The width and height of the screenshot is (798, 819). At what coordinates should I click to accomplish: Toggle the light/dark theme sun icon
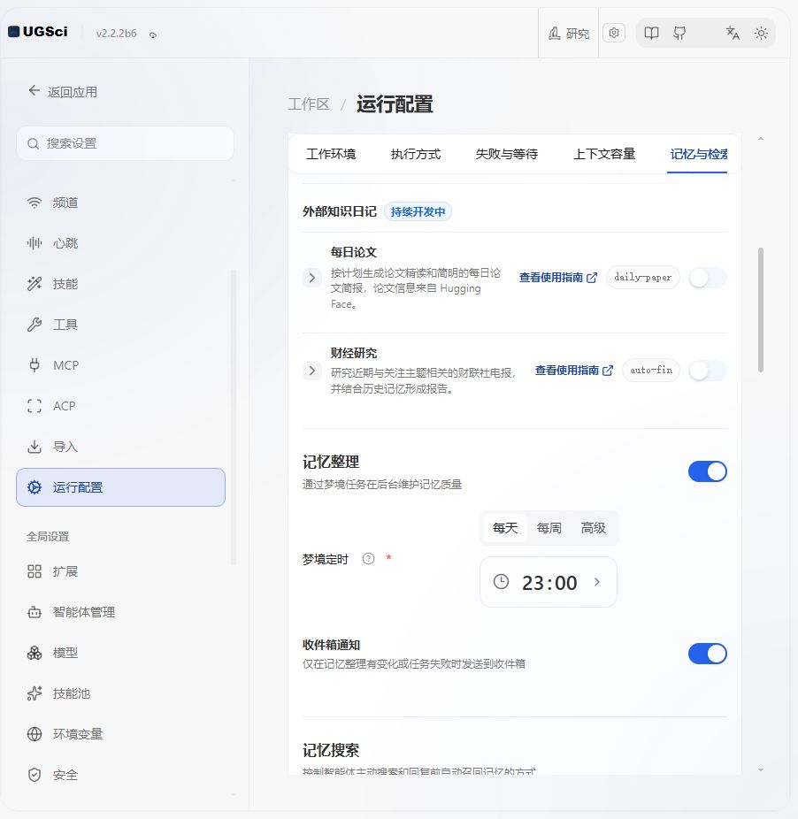[x=761, y=34]
